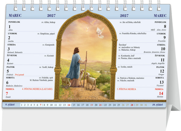Click 'sv. Teofan, mních' entry
The image size is (181, 131).
(x=125, y=67)
